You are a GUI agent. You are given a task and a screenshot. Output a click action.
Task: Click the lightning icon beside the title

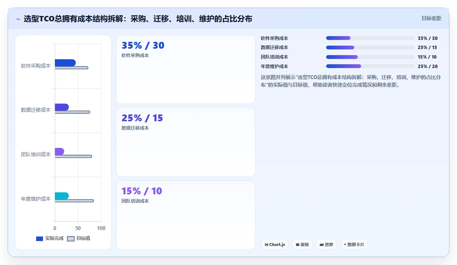(x=18, y=19)
